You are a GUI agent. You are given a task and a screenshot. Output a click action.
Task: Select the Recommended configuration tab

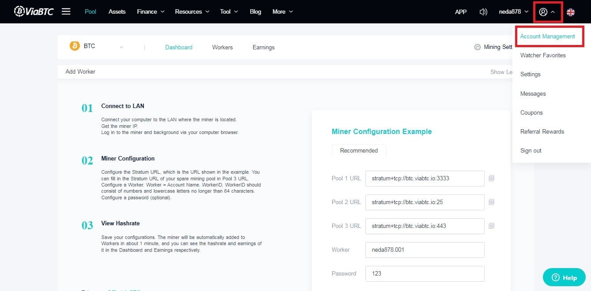point(359,150)
